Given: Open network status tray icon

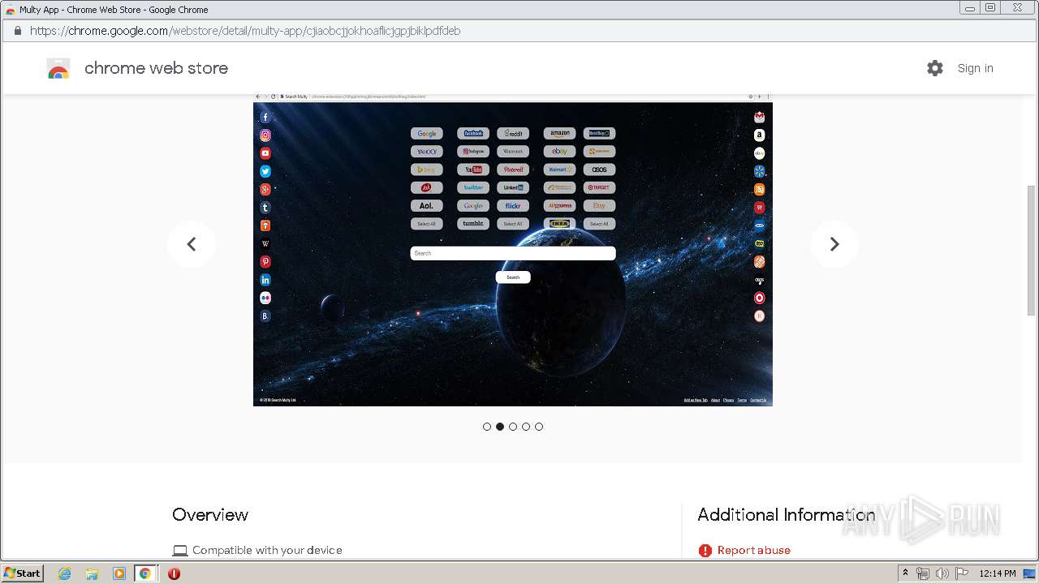Looking at the screenshot, I should point(923,573).
